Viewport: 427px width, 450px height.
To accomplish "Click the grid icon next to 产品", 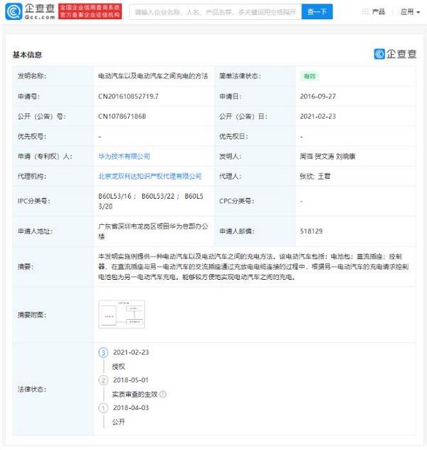I will click(x=366, y=12).
